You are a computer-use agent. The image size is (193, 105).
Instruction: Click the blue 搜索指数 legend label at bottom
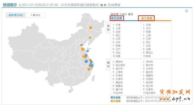click(x=116, y=97)
